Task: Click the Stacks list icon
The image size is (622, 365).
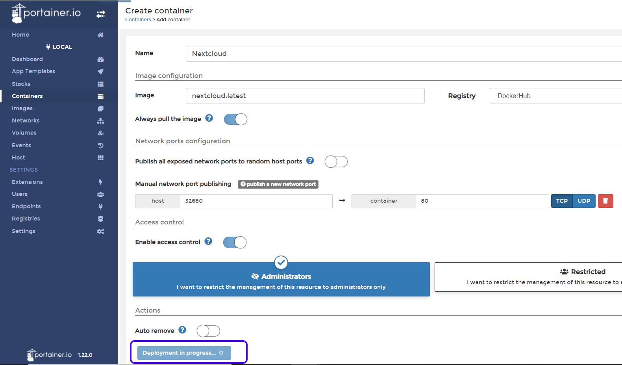Action: pyautogui.click(x=100, y=84)
